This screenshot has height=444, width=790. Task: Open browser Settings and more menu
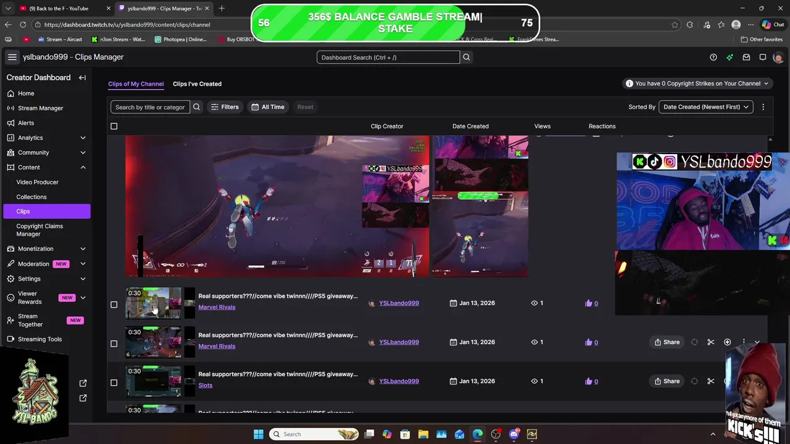point(750,25)
